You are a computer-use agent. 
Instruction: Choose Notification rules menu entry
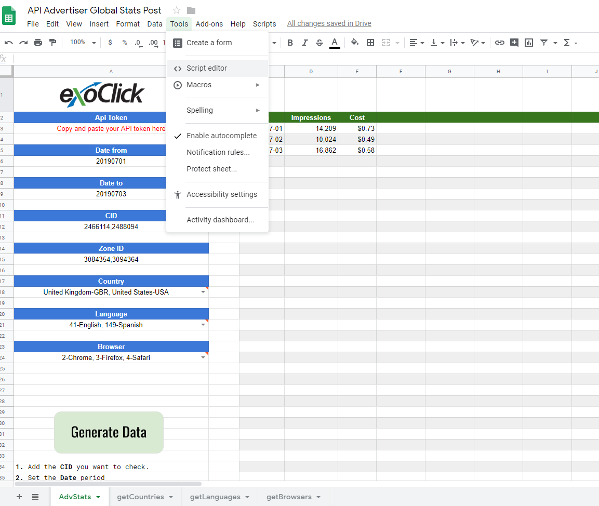(217, 152)
